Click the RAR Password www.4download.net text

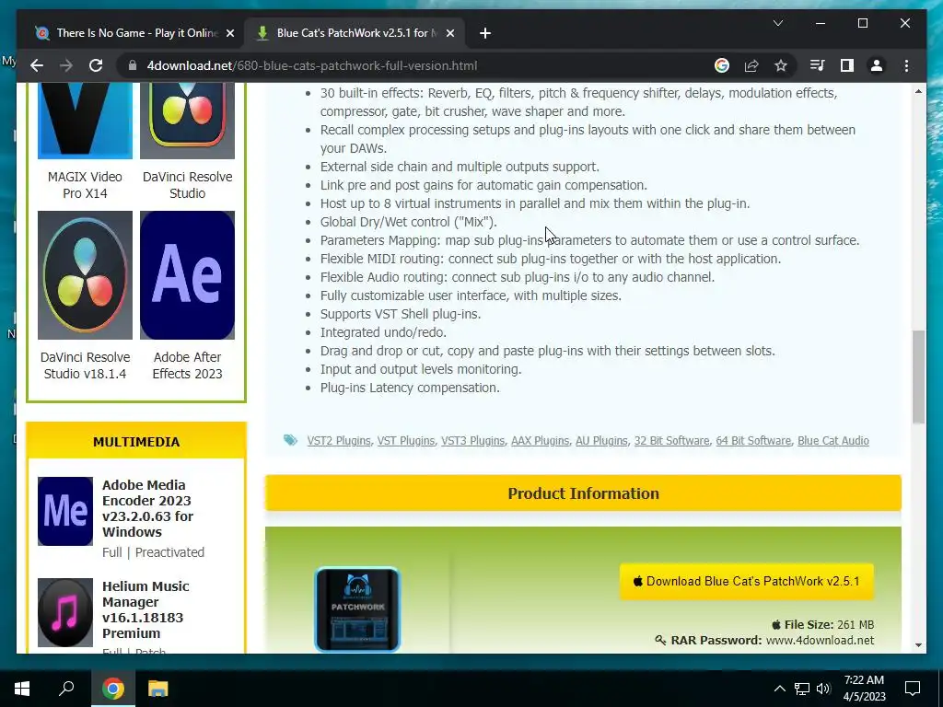(764, 641)
